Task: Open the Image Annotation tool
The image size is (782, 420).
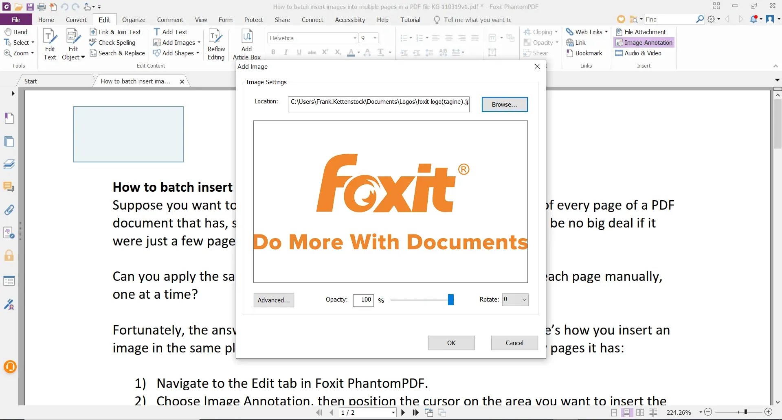Action: 645,42
